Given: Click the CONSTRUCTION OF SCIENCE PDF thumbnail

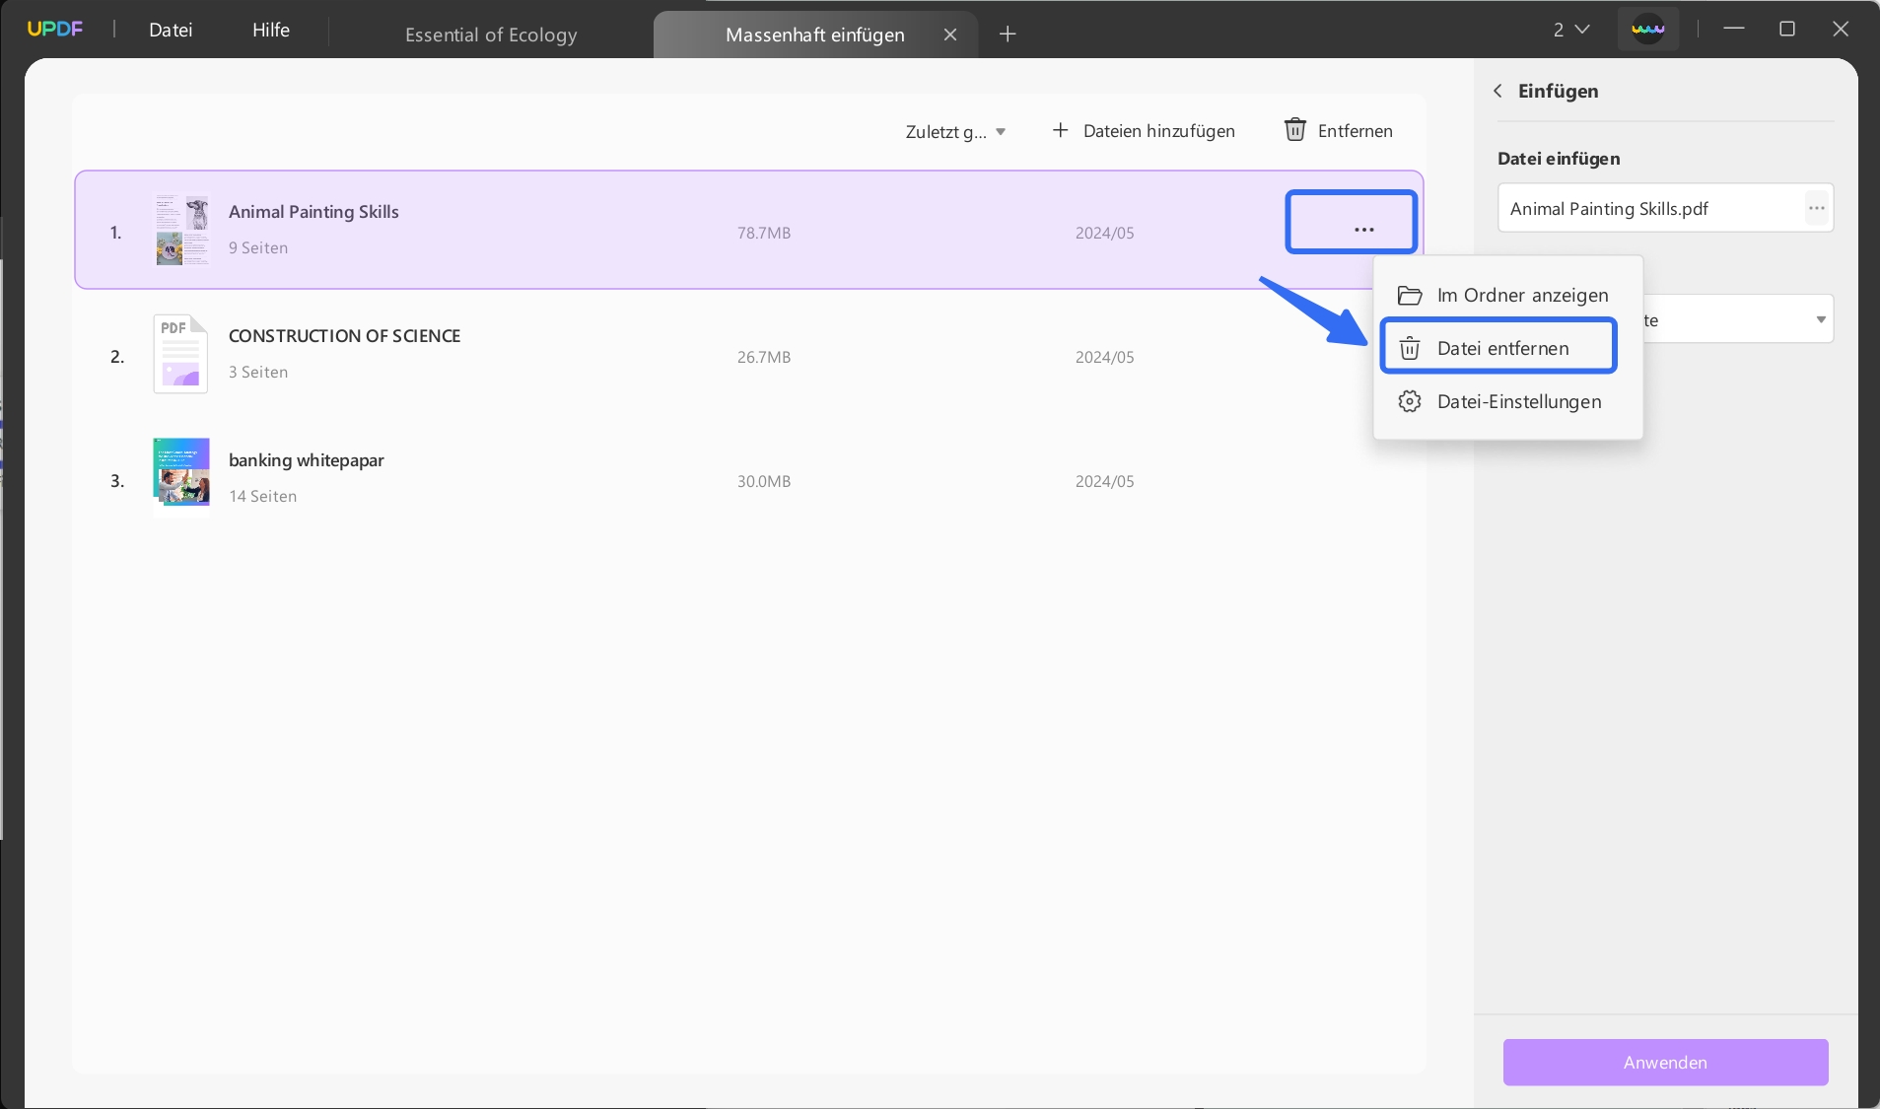Looking at the screenshot, I should pyautogui.click(x=180, y=354).
